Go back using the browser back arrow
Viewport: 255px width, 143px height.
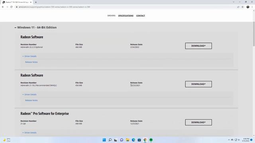tap(3, 7)
